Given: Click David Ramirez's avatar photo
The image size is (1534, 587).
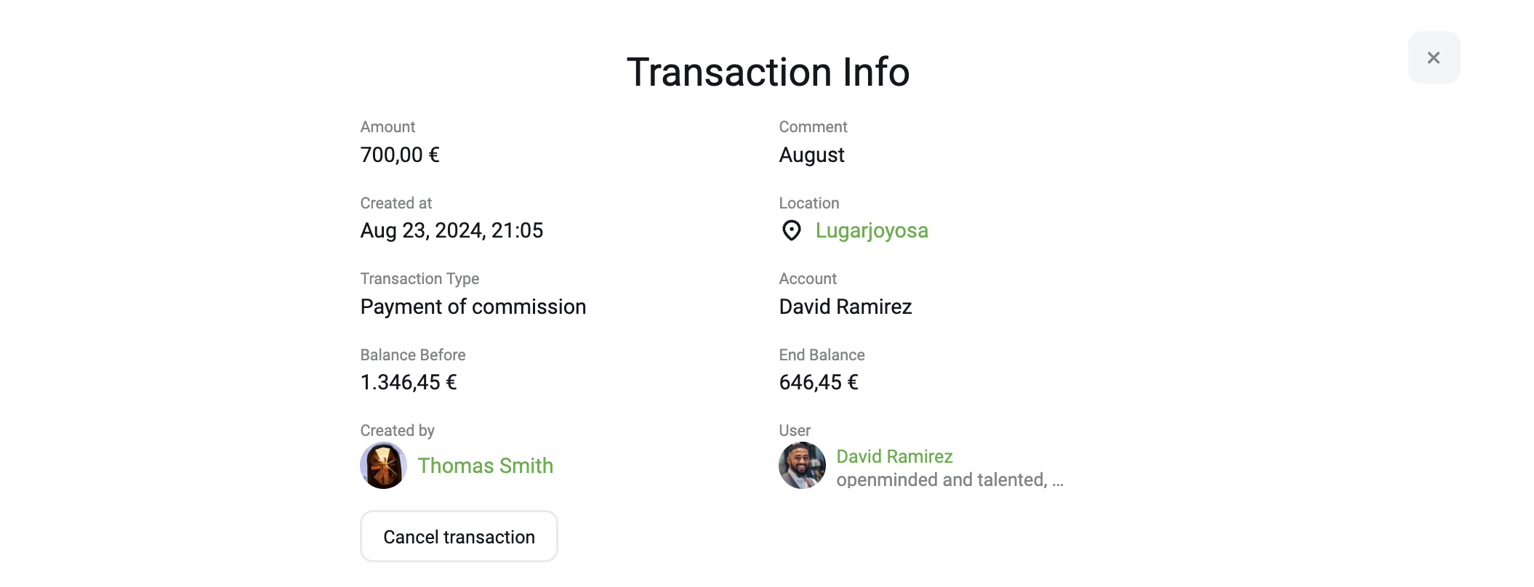Looking at the screenshot, I should [x=802, y=466].
